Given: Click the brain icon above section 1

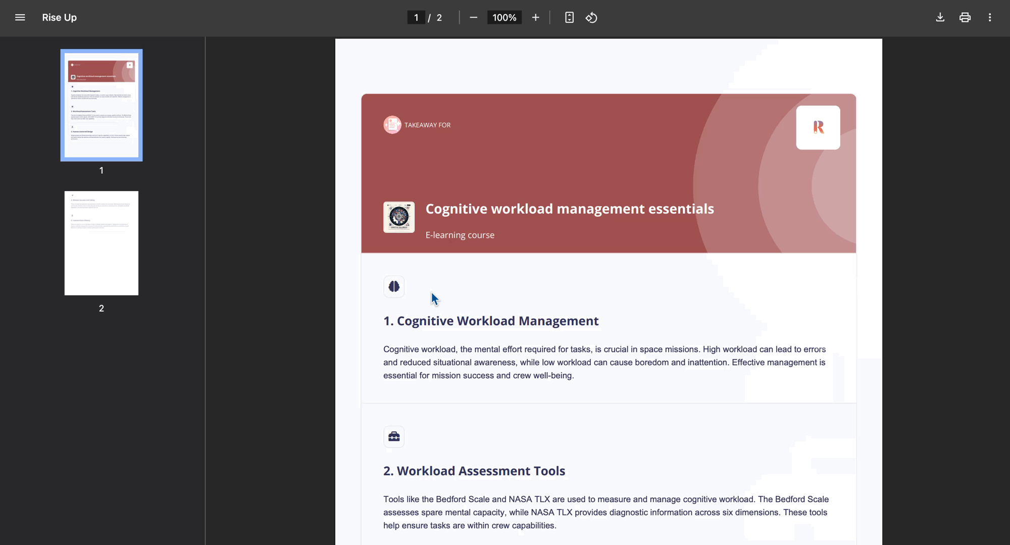Looking at the screenshot, I should (394, 286).
